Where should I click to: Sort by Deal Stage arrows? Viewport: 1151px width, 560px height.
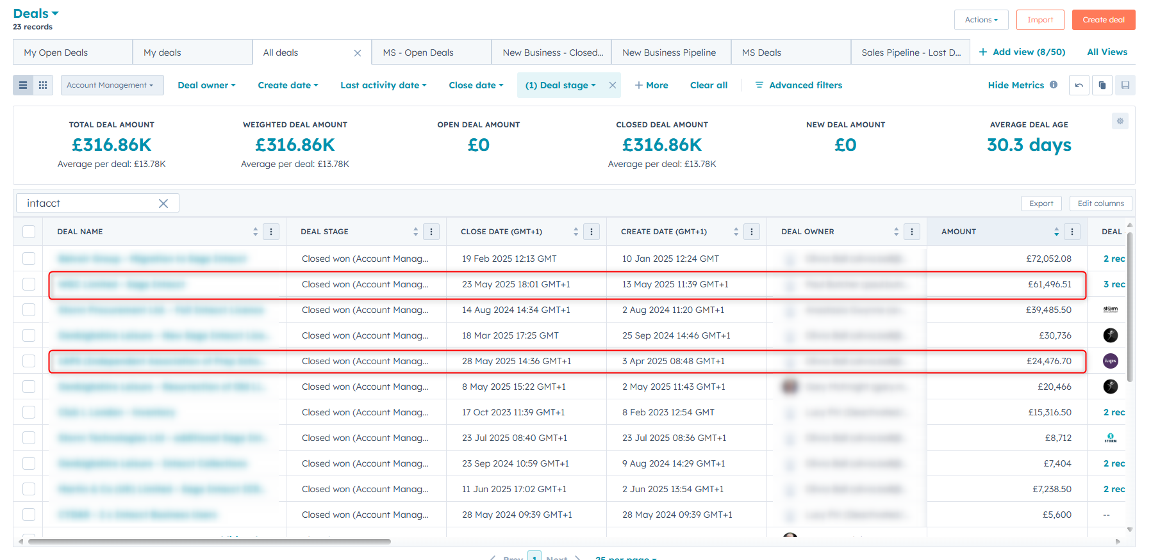[x=416, y=232]
